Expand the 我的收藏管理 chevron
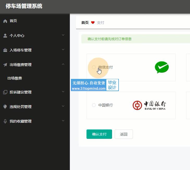The width and height of the screenshot is (190, 170). point(63,120)
